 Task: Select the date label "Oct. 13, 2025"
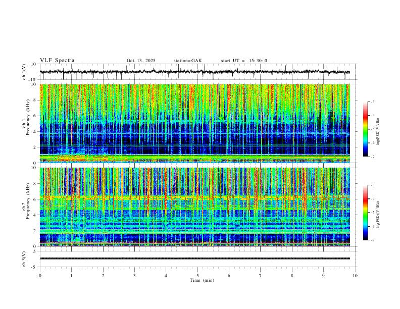click(141, 61)
